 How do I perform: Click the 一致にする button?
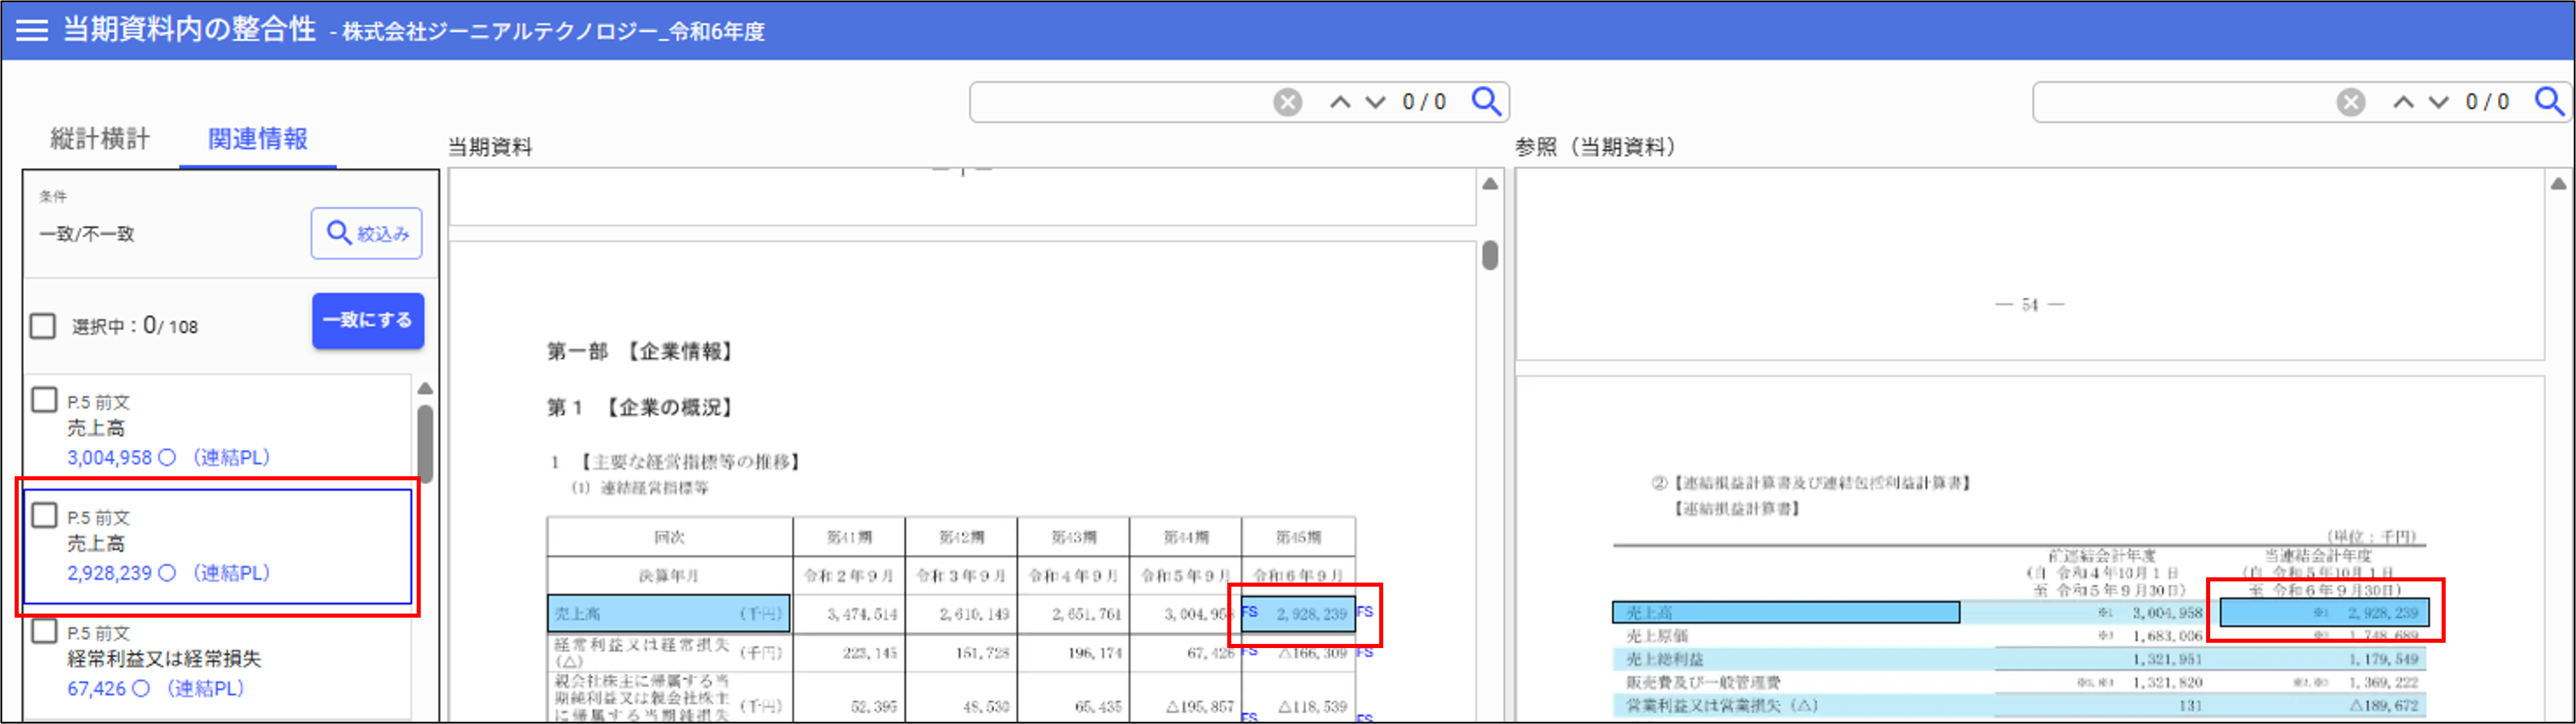click(x=367, y=320)
